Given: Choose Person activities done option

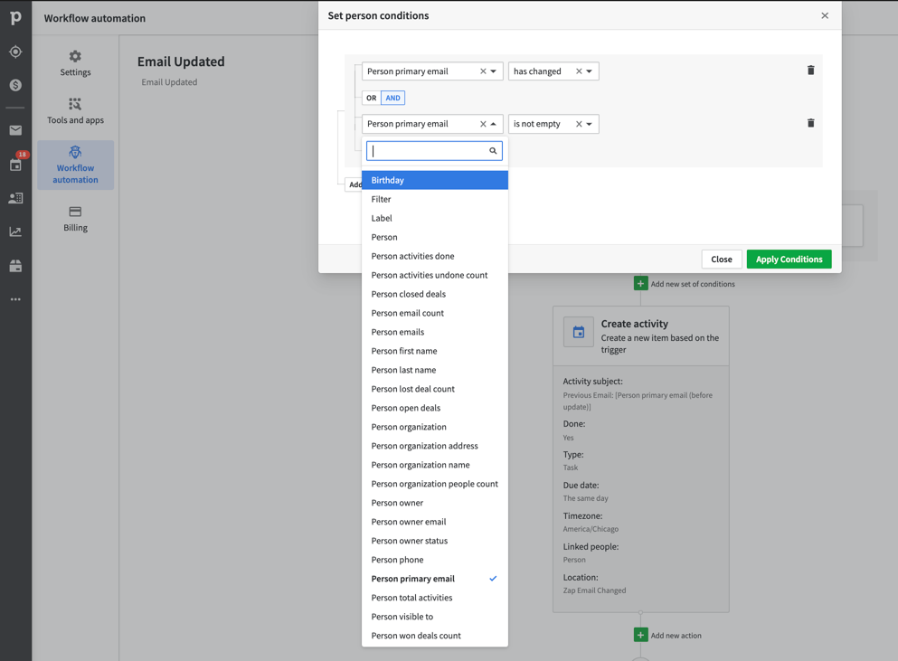Looking at the screenshot, I should click(x=435, y=256).
